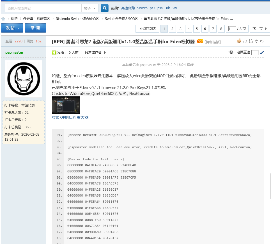Click 登录/注册后可看大图 link

tap(70, 117)
